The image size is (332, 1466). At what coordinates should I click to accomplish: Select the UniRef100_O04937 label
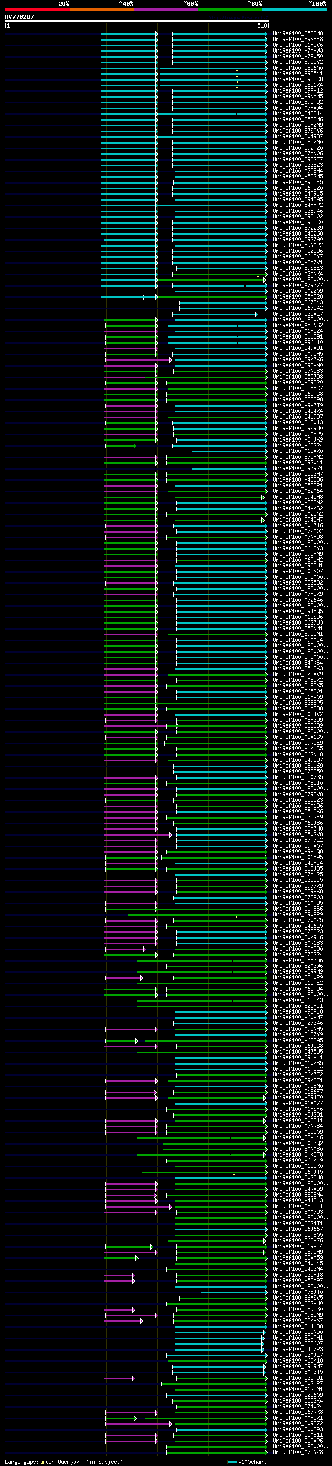click(298, 137)
